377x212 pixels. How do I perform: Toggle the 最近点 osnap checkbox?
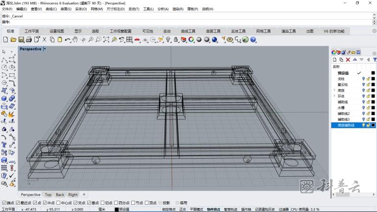pyautogui.click(x=18, y=203)
